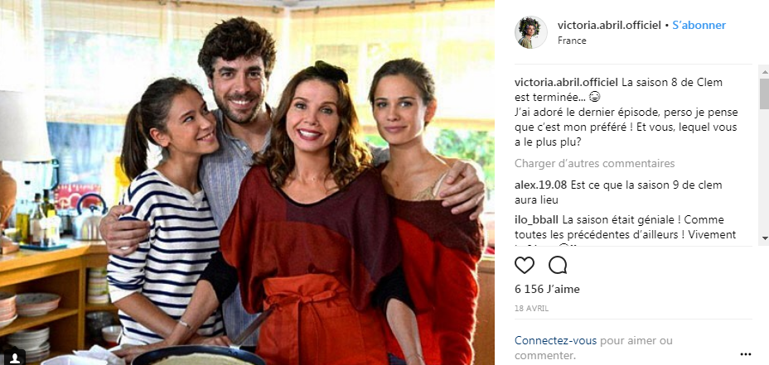This screenshot has width=769, height=365.
Task: Open the 18 AVRIL post date link
Action: click(531, 309)
